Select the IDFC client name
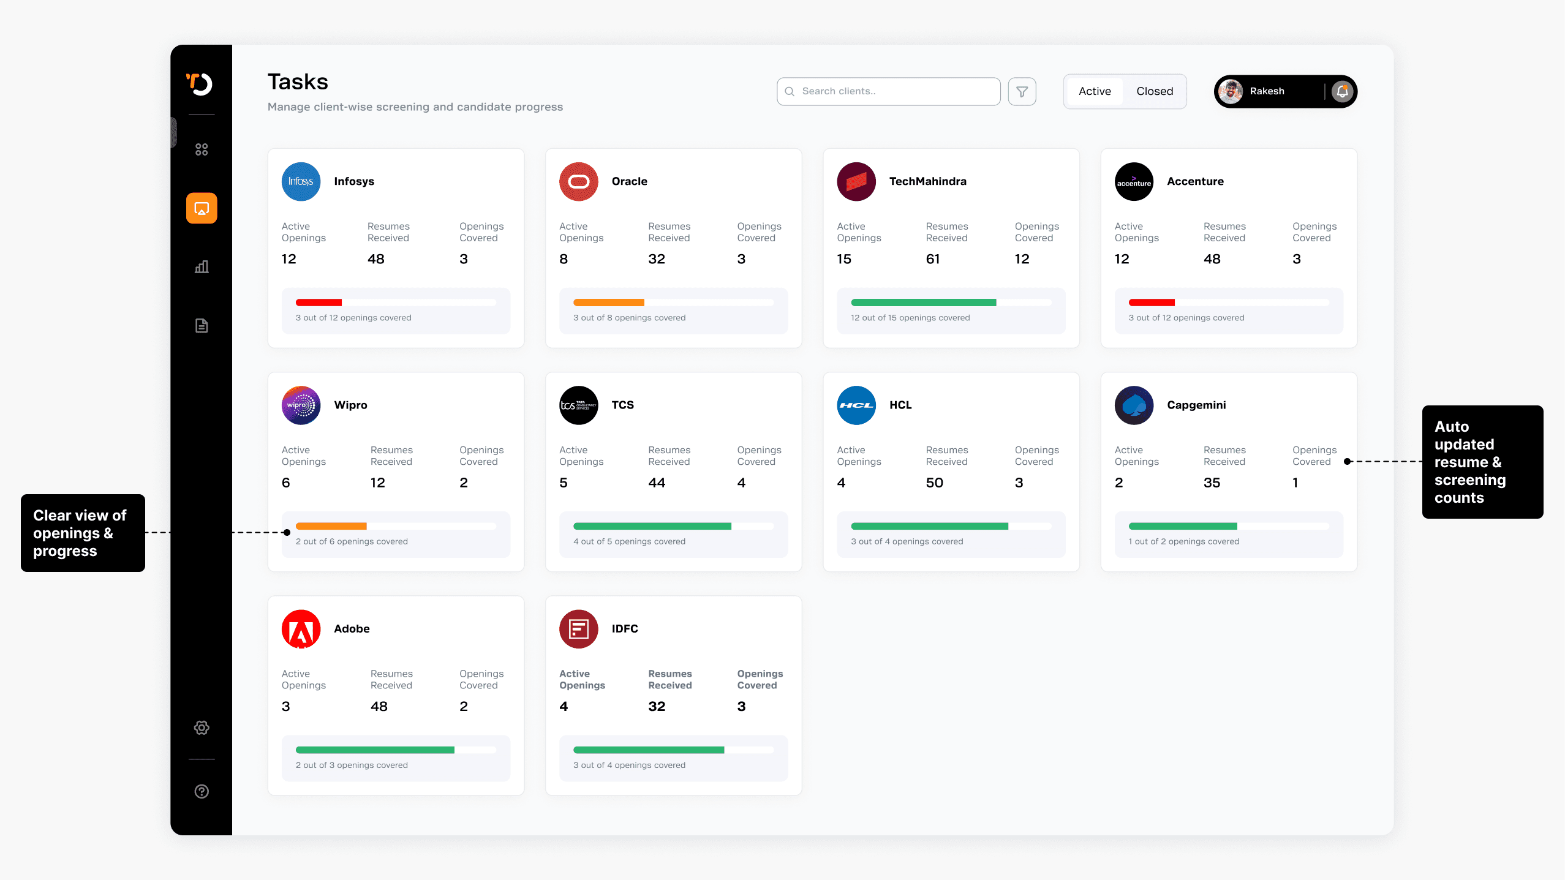Screen dimensions: 1565x880 [x=625, y=629]
